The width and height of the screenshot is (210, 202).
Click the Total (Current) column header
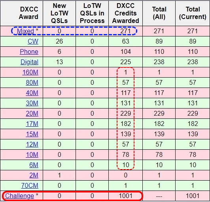tap(193, 13)
